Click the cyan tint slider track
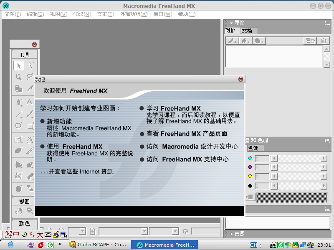The width and height of the screenshot is (334, 250). [x=299, y=159]
